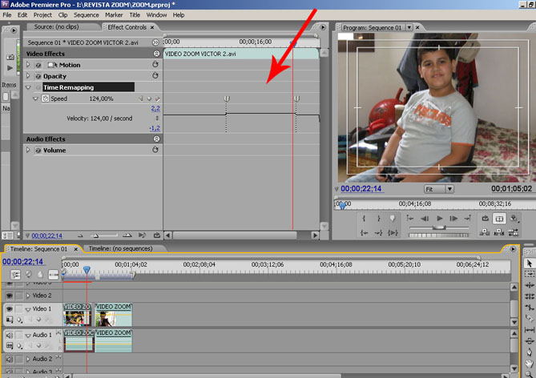Click the stopwatch next to Speed
The width and height of the screenshot is (536, 378).
(x=45, y=99)
